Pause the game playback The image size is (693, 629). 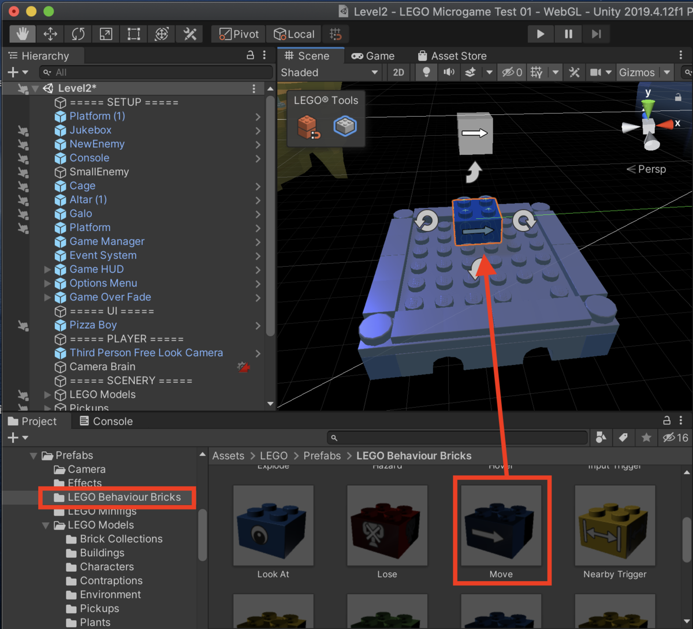pyautogui.click(x=568, y=34)
